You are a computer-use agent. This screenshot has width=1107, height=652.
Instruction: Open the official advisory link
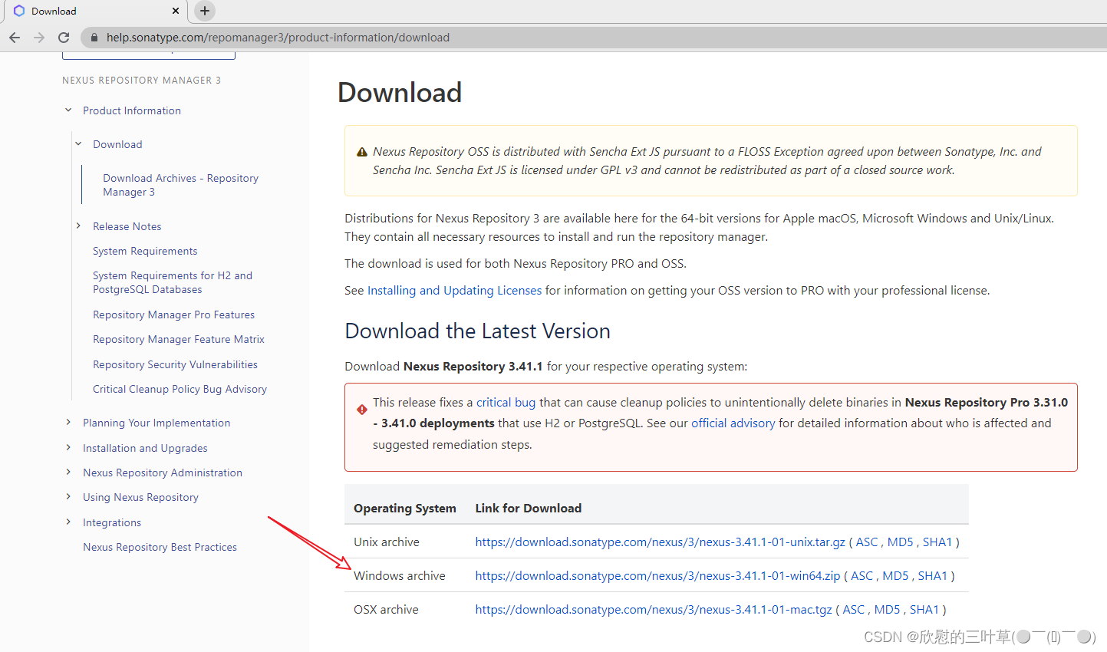tap(733, 423)
